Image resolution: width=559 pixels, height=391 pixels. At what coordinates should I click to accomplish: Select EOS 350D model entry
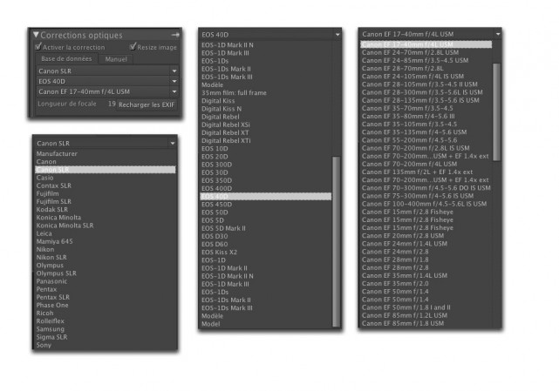point(217,180)
